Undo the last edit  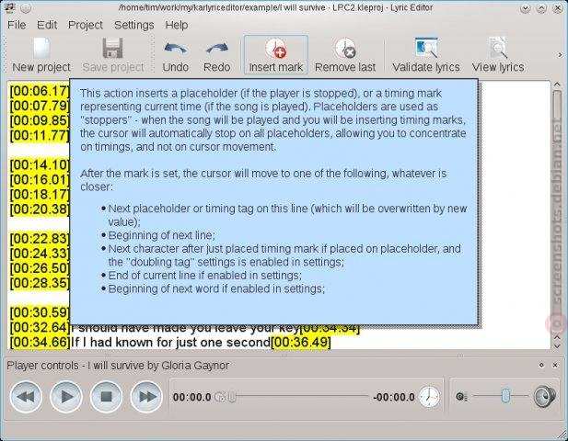175,55
